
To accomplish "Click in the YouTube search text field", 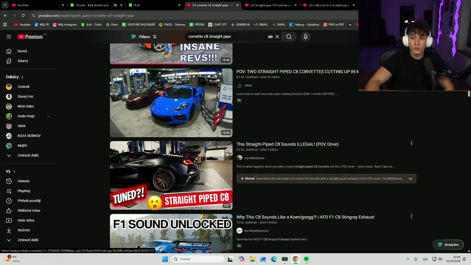I will click(226, 36).
